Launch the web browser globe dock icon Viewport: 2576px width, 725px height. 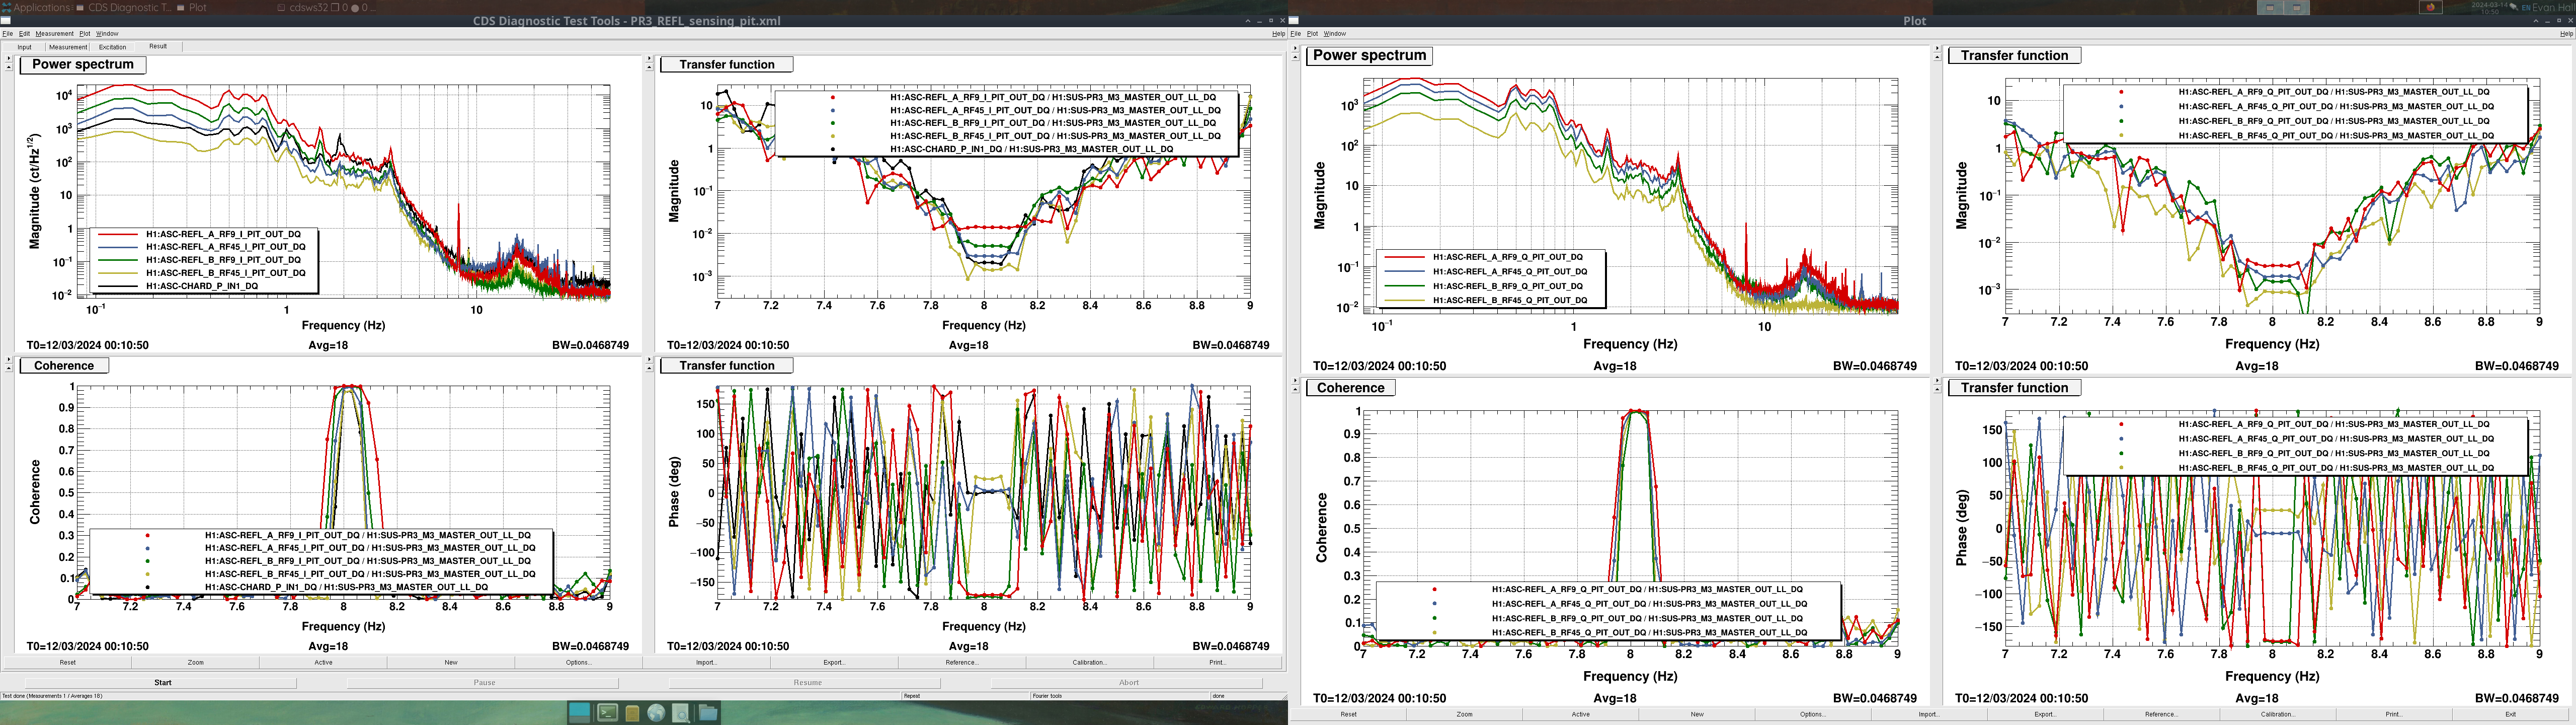coord(656,713)
